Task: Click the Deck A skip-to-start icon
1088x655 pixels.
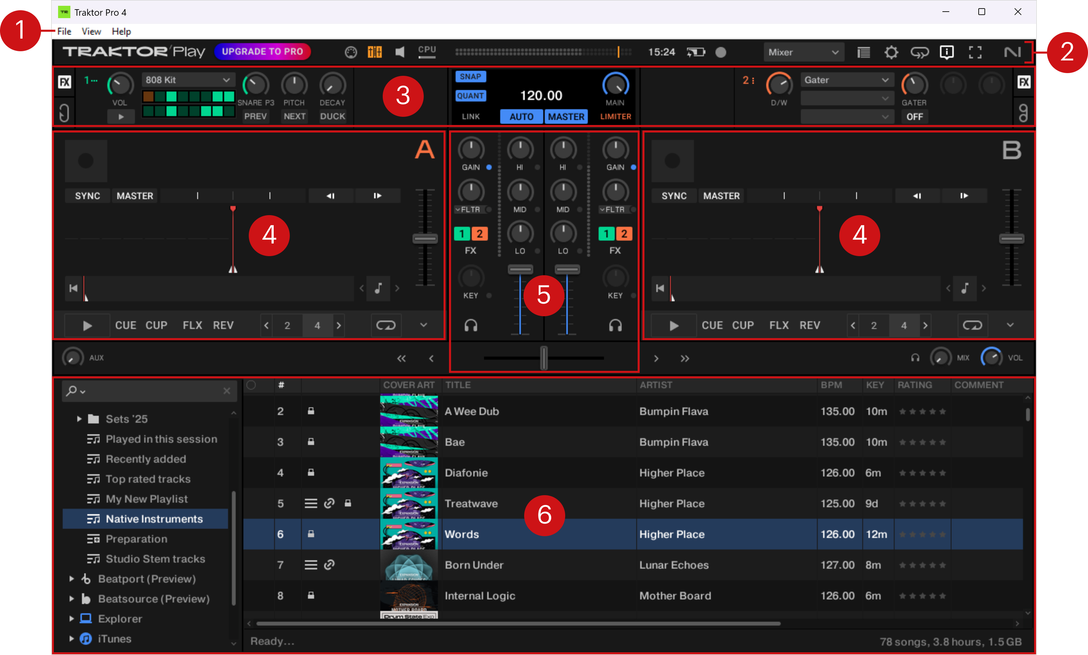Action: tap(73, 288)
